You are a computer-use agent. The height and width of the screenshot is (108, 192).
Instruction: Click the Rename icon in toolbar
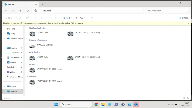(42, 18)
